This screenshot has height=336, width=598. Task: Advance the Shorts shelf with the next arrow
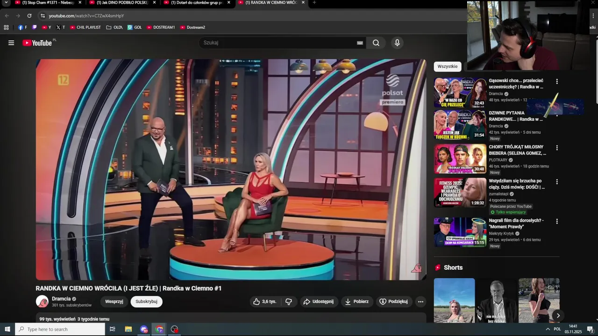coord(558,315)
